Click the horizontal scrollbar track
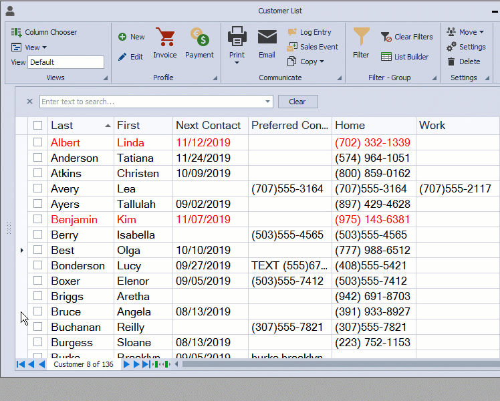Viewport: 500px width, 401px height. [340, 364]
